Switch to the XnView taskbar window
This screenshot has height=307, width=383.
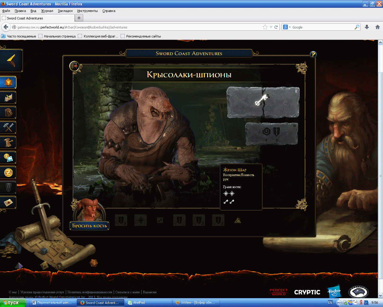tap(197, 303)
